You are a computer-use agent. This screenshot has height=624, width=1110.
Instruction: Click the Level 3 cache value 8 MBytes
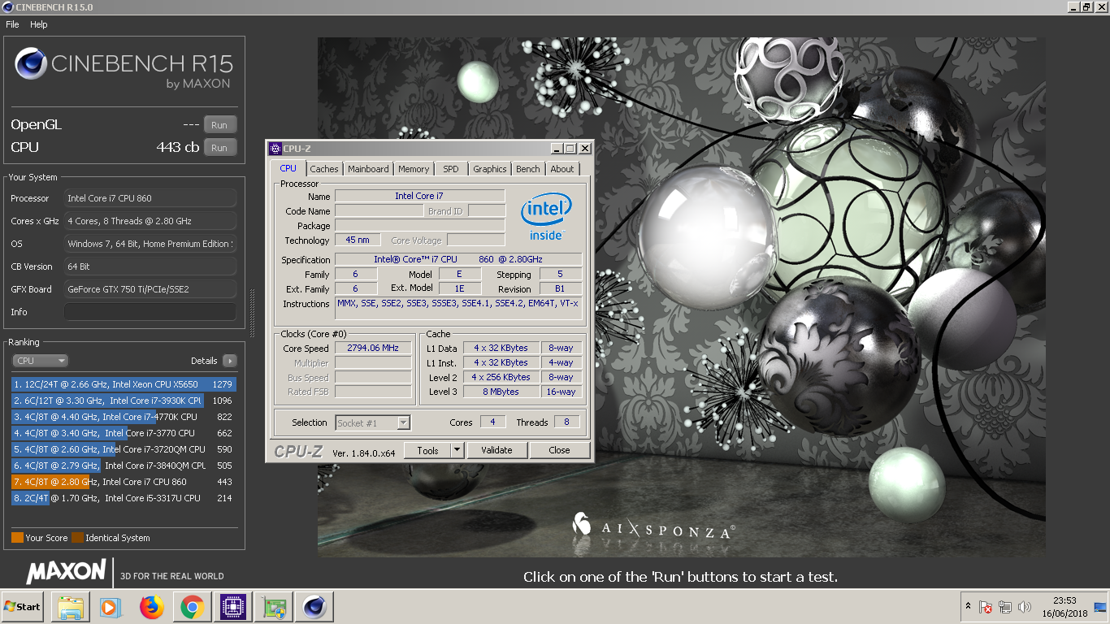501,392
